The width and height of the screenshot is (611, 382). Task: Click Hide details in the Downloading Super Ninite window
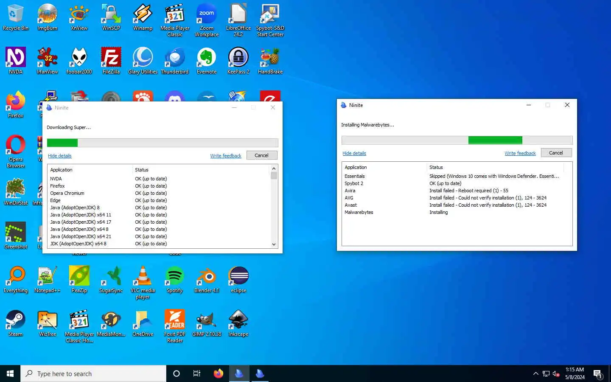pos(59,156)
